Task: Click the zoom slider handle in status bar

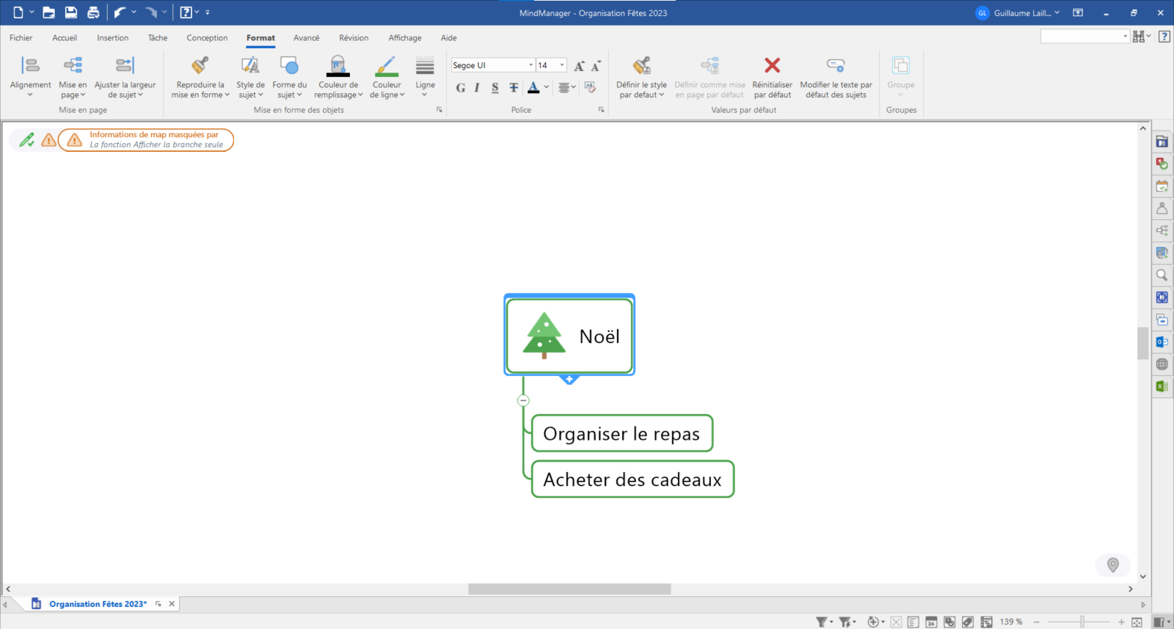Action: 1082,622
